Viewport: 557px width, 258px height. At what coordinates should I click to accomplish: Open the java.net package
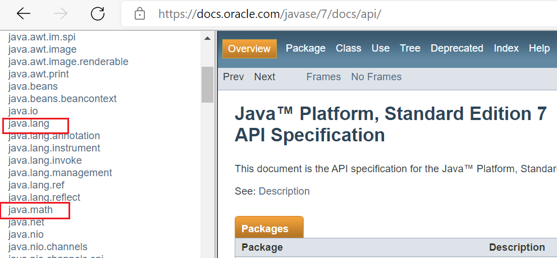point(26,222)
